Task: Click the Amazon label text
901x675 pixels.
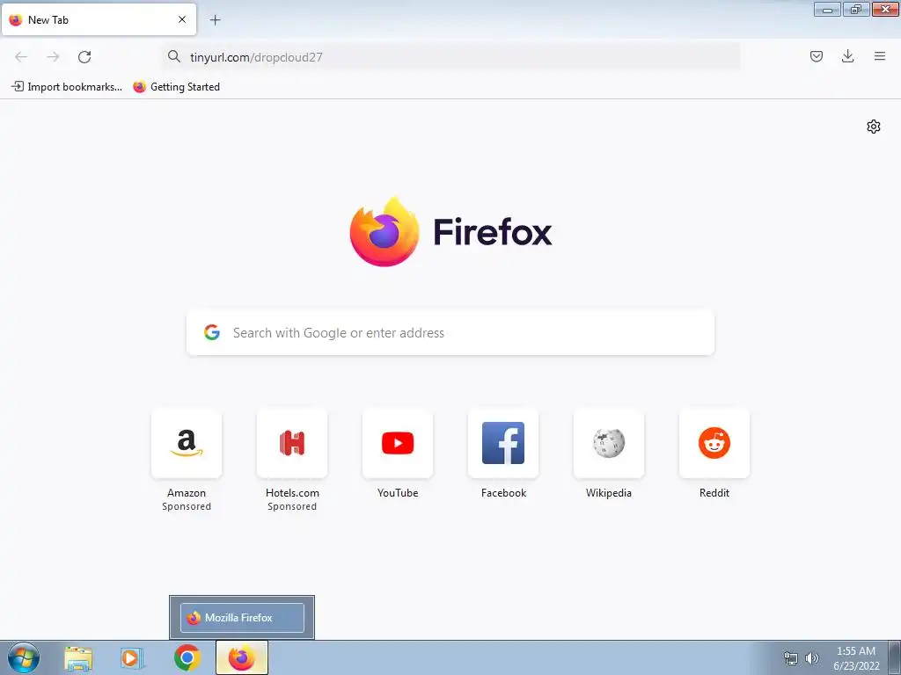Action: pos(187,493)
